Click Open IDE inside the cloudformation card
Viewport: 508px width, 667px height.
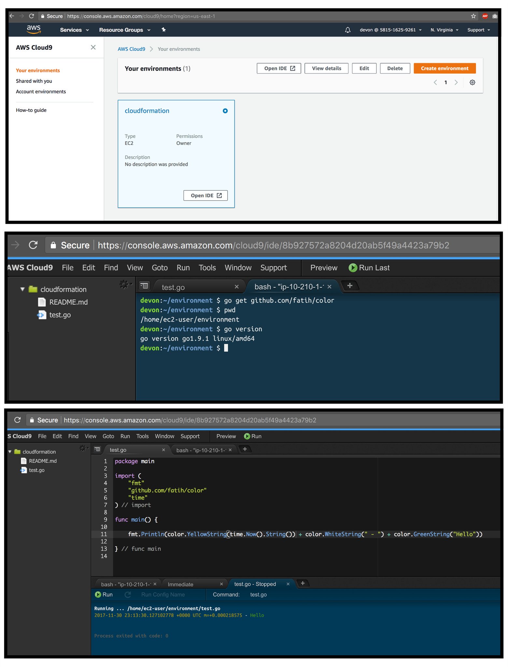pyautogui.click(x=205, y=195)
